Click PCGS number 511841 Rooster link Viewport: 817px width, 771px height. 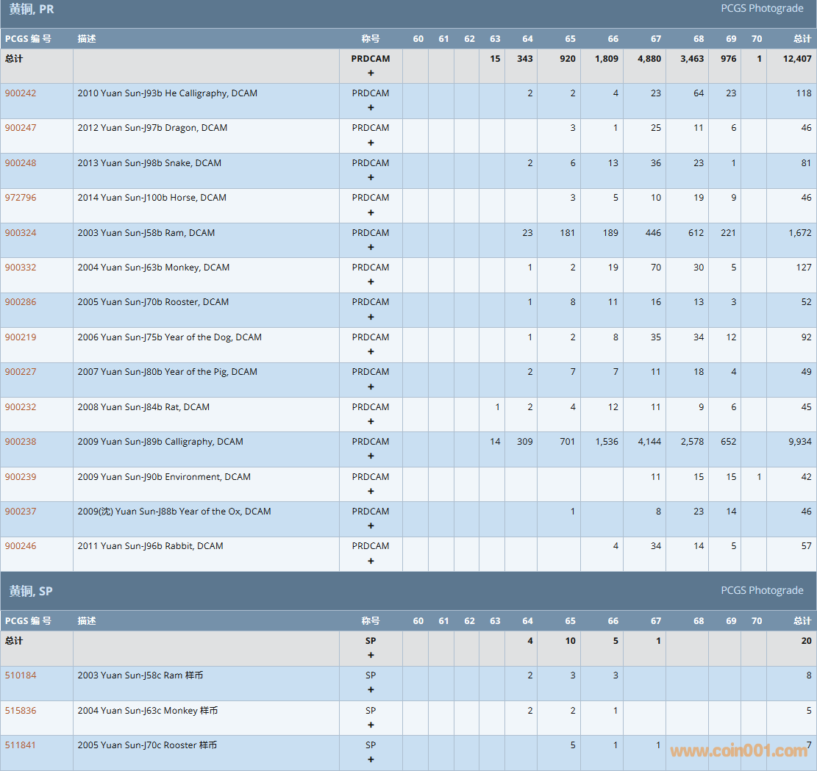pos(21,745)
